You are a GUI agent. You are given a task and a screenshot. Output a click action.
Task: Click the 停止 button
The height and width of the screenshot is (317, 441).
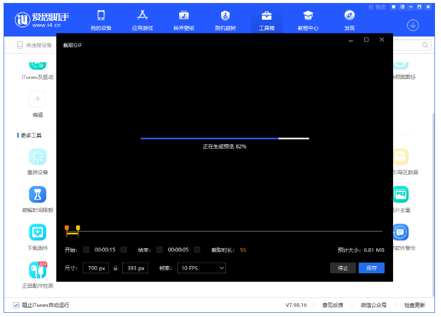click(x=343, y=268)
